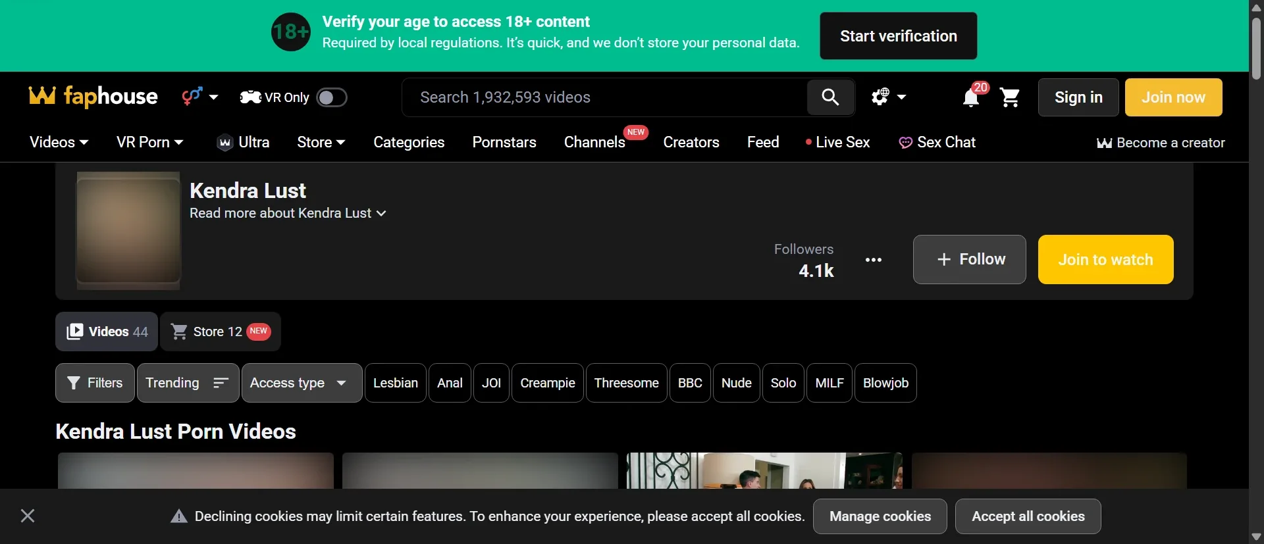The image size is (1264, 544).
Task: Select the Blowjob tag
Action: point(885,383)
